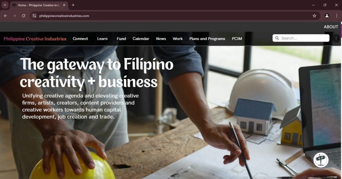The width and height of the screenshot is (342, 179).
Task: Open the accessibility widget icon
Action: click(336, 38)
